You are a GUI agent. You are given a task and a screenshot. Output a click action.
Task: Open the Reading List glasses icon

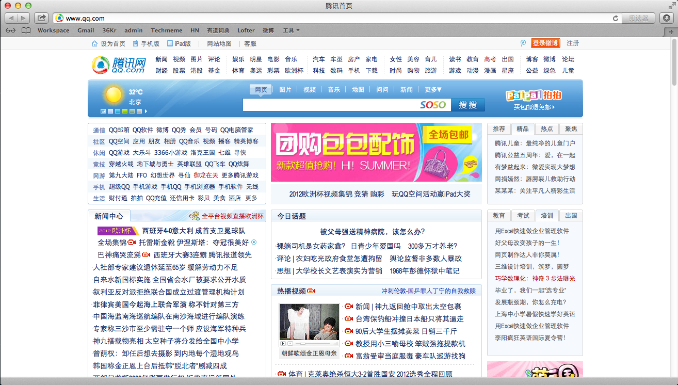[10, 30]
